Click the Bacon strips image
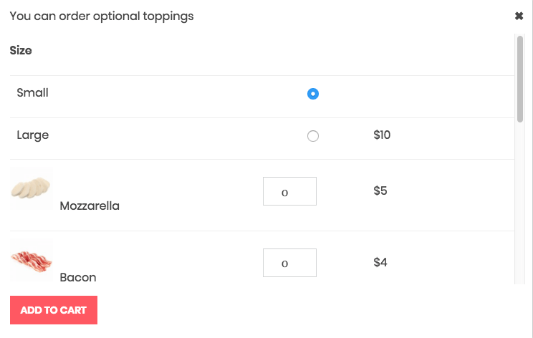 pyautogui.click(x=31, y=259)
